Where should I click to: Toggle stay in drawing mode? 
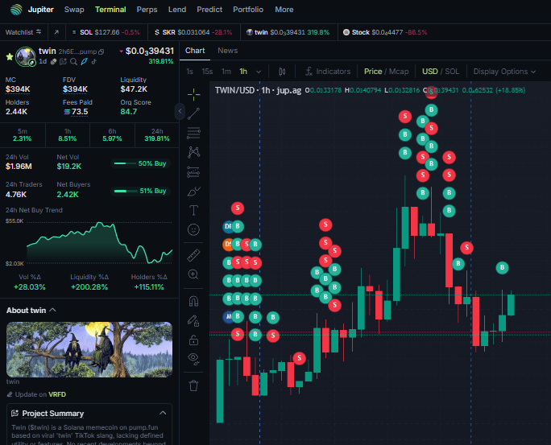[193, 321]
